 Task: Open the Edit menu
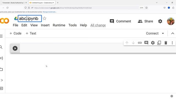24,25
